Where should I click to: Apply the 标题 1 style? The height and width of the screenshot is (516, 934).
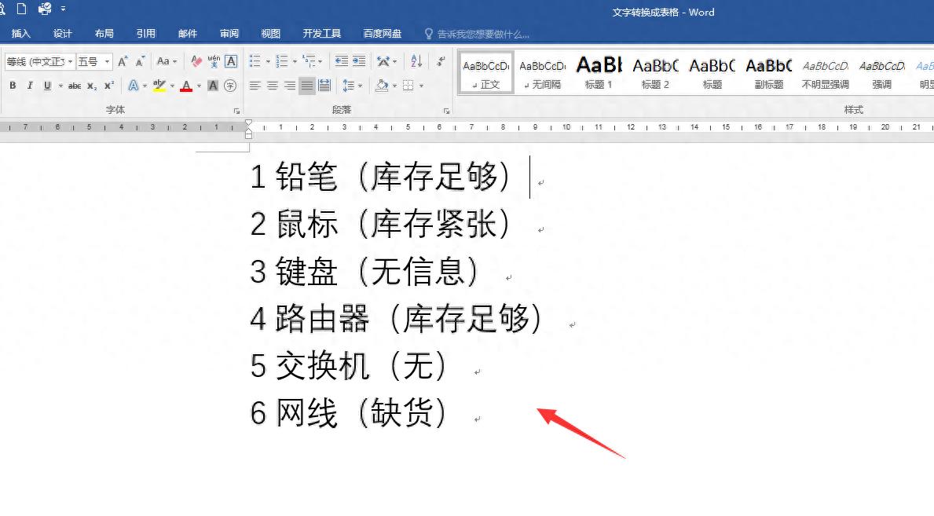coord(599,73)
